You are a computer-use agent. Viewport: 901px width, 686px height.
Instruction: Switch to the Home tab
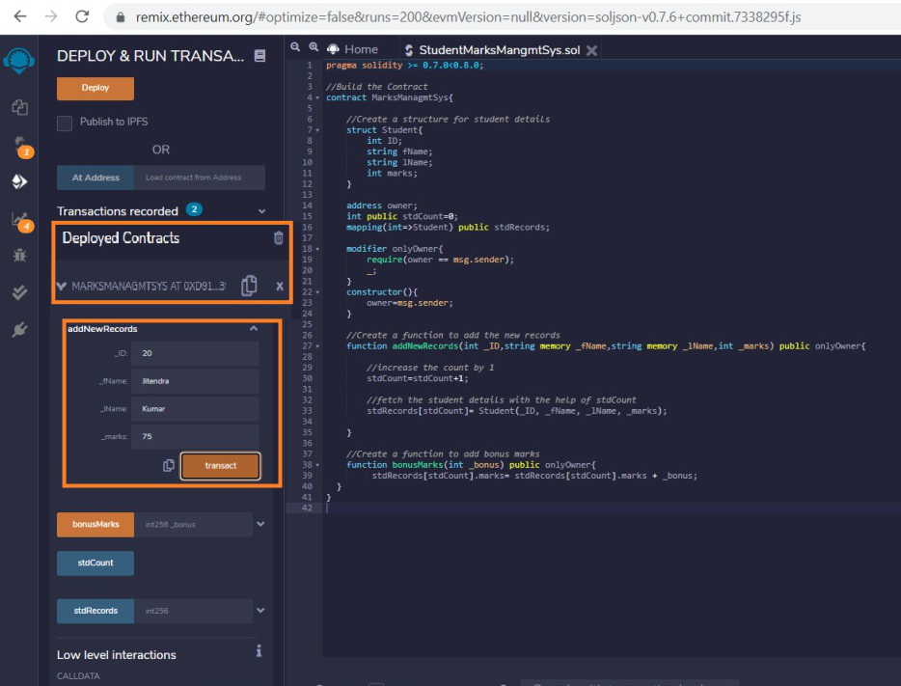[352, 49]
